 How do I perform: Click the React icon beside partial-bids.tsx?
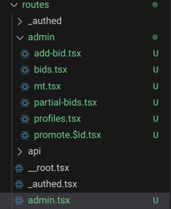(x=25, y=103)
